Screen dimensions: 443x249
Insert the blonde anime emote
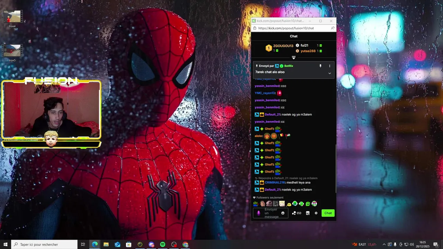[282, 204]
